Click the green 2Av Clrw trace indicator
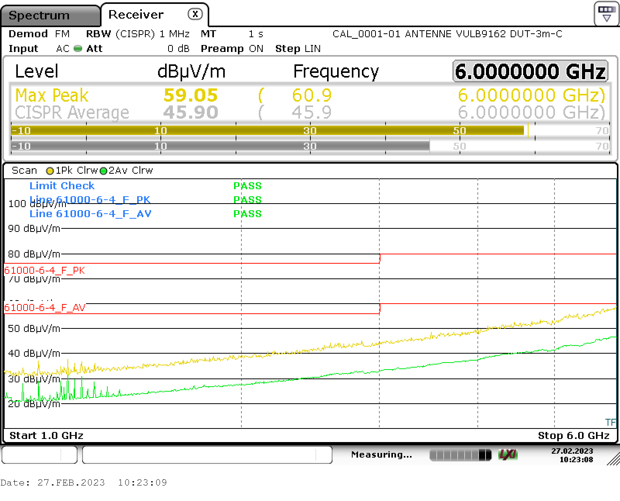Screen dimensions: 620x501 103,171
